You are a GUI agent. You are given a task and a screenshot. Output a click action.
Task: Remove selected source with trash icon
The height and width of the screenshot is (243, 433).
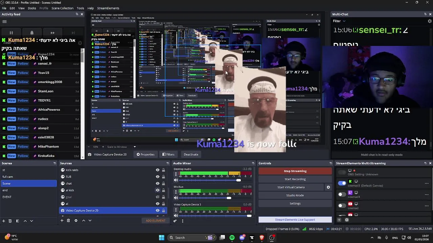tap(68, 220)
